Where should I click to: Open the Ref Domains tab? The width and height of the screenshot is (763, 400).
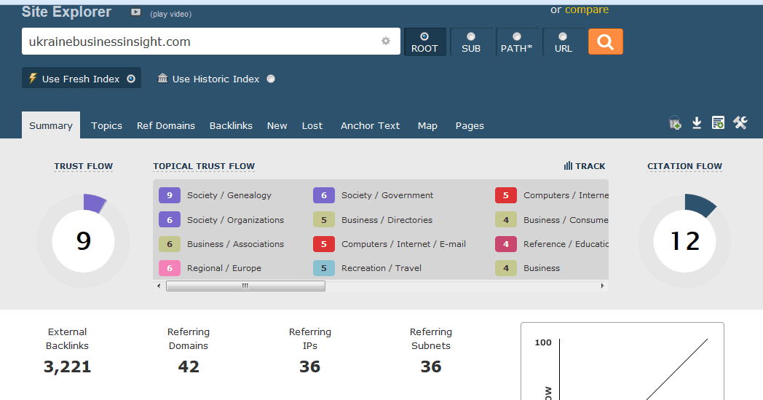[x=166, y=126]
